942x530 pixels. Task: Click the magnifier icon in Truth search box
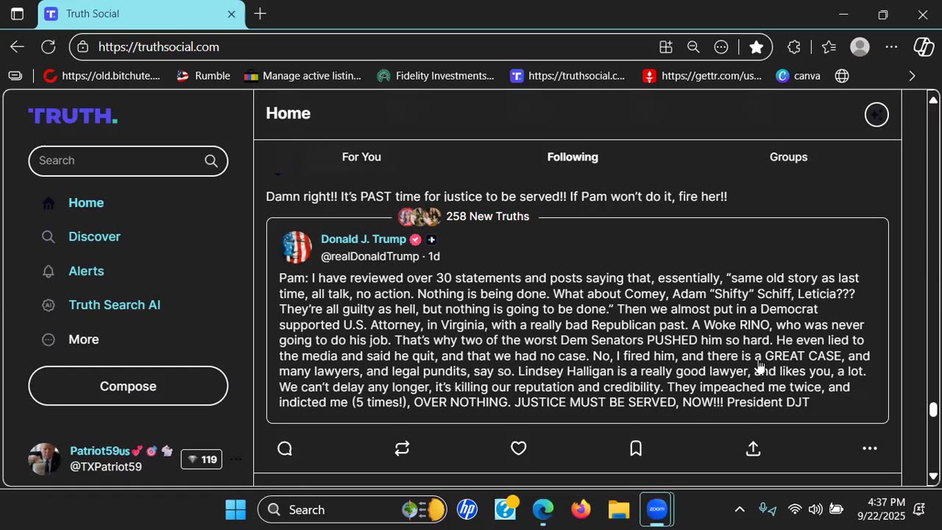coord(211,160)
